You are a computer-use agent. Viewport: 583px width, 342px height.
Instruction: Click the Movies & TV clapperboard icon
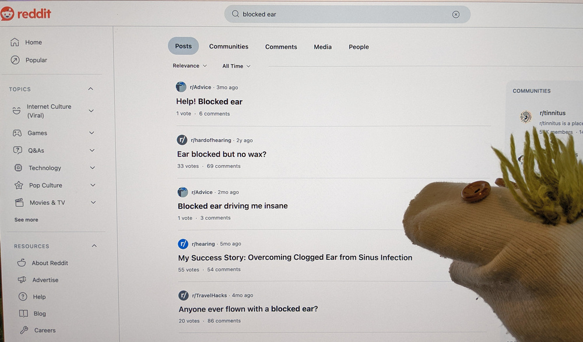pyautogui.click(x=19, y=202)
